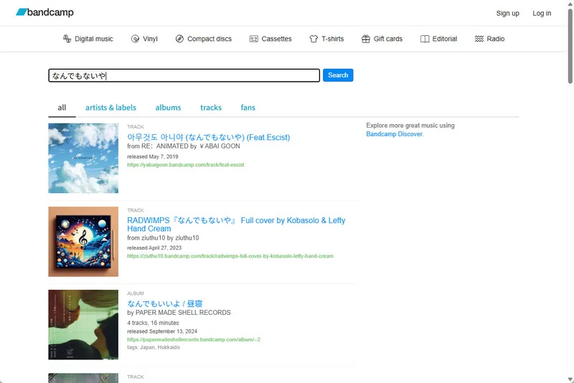
Task: Click the Cassettes tape icon
Action: pos(254,39)
